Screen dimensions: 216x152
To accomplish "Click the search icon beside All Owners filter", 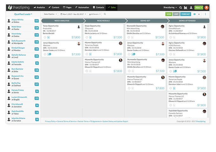I will click(105, 14).
